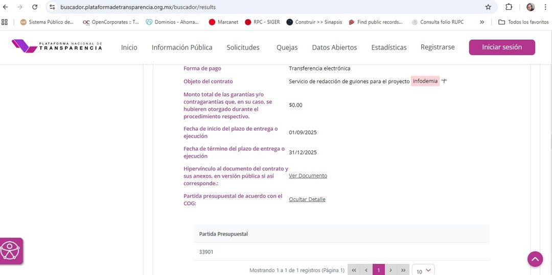Go to Inicio menu item

pos(129,47)
